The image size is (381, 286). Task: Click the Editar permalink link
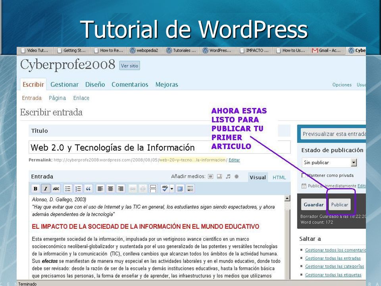click(x=234, y=160)
